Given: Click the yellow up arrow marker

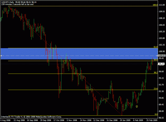Looking at the screenshot, I should point(137,106).
